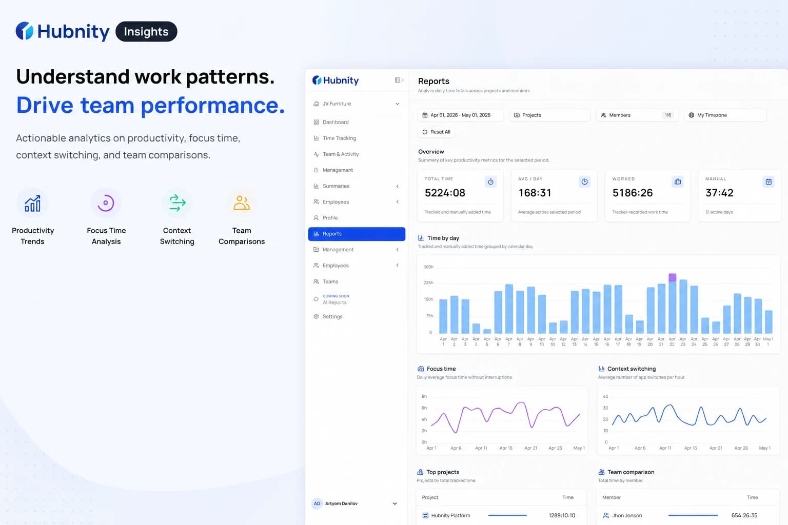Click the Hubnity logo in the sidebar header

[336, 80]
